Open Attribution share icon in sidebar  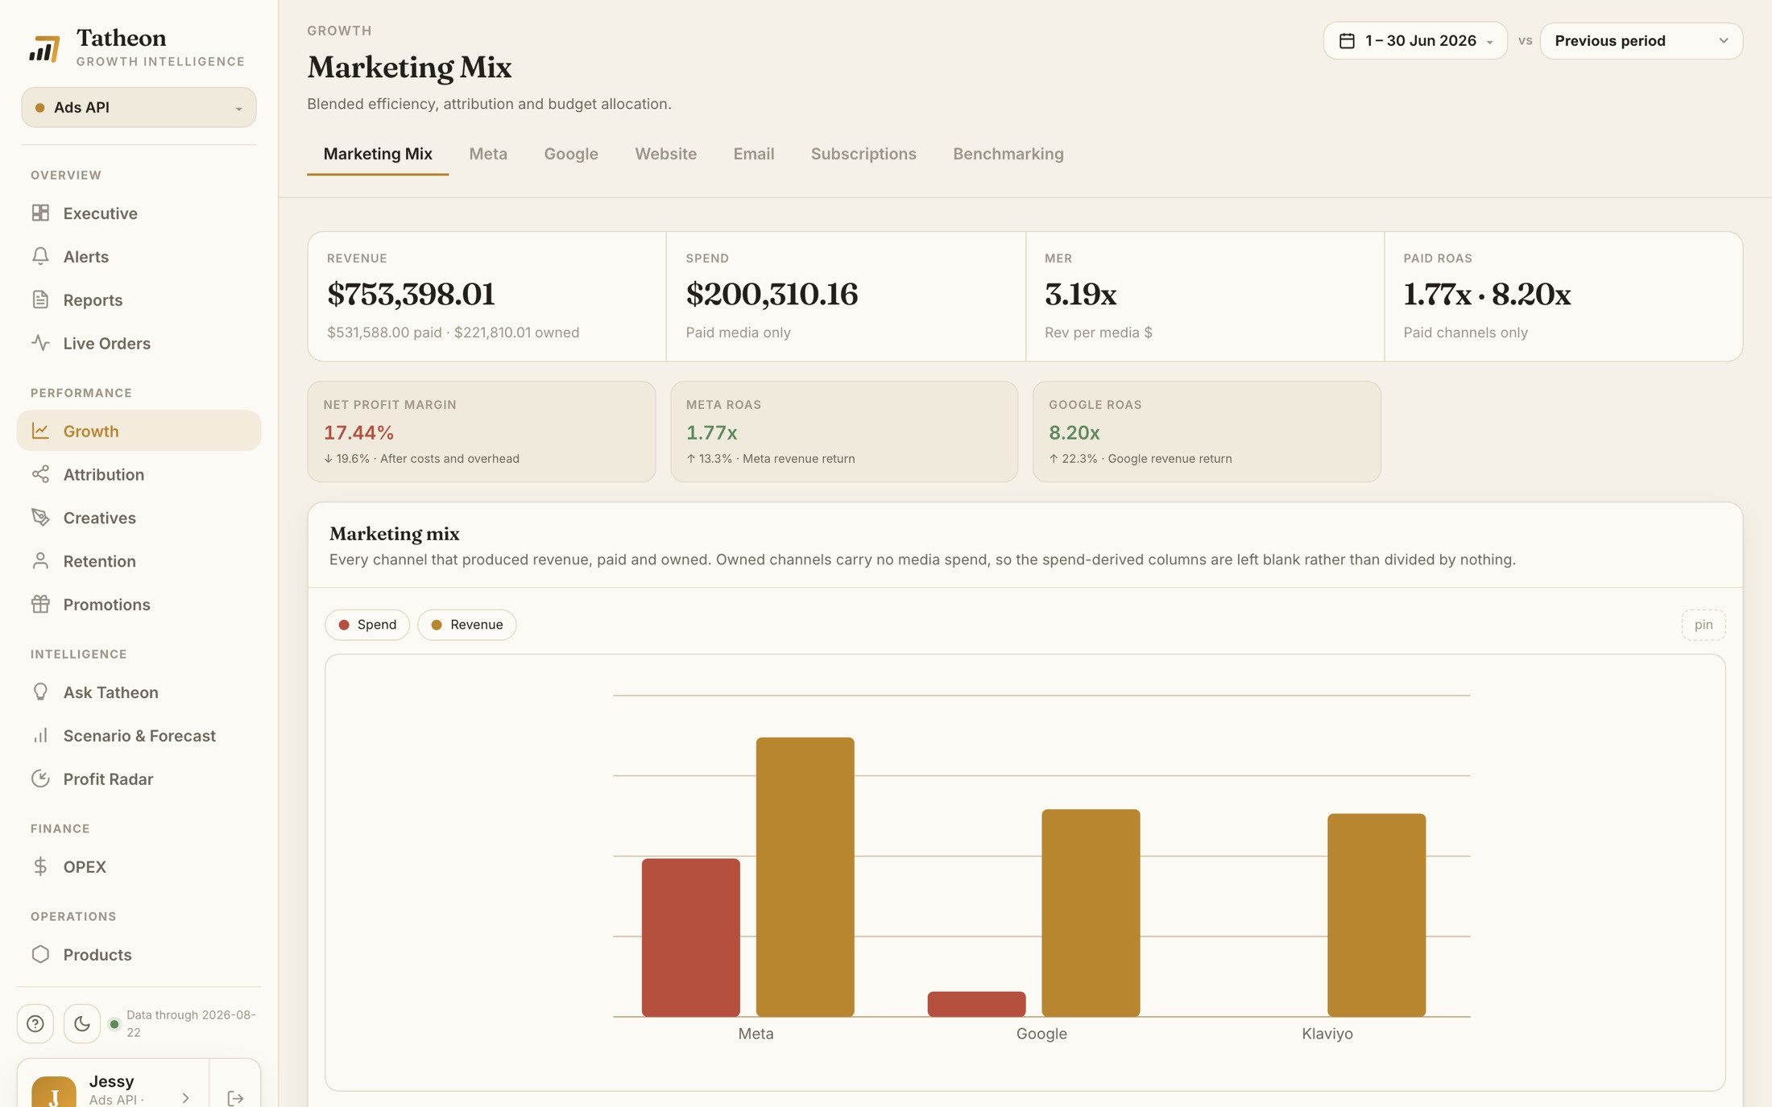click(40, 474)
